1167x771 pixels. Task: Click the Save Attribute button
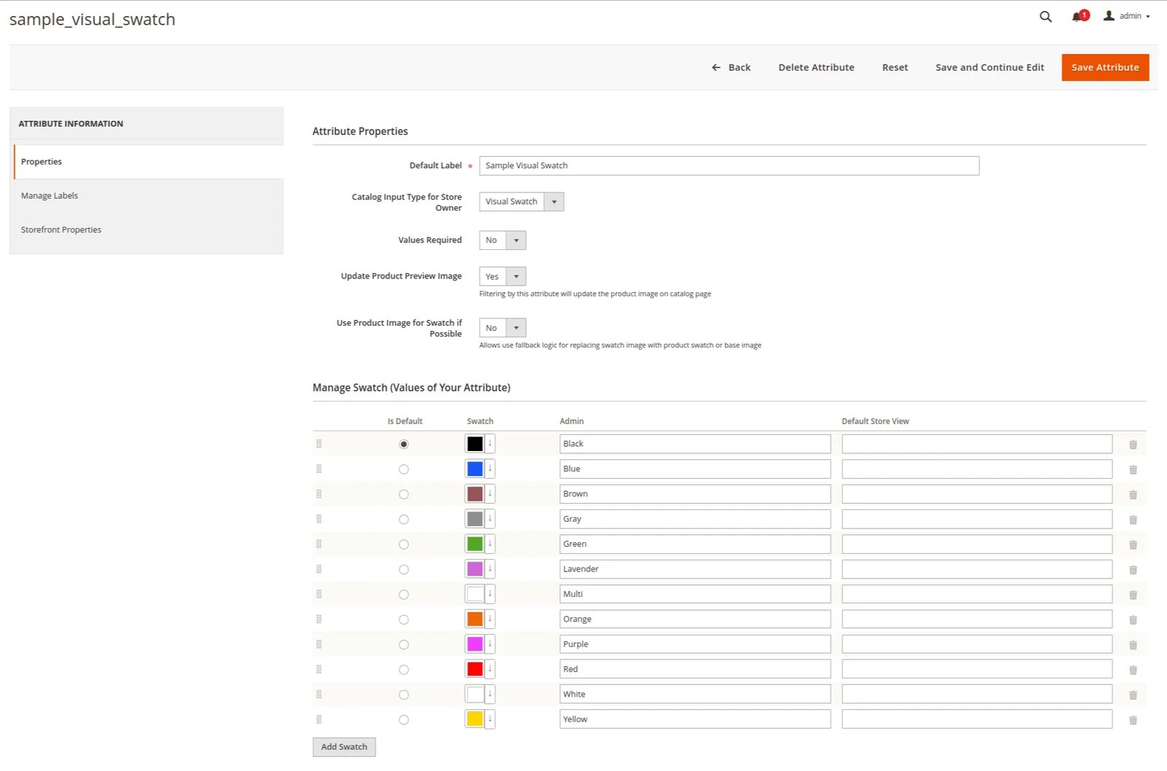click(x=1105, y=68)
